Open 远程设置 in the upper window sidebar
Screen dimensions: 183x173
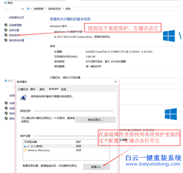14,30
